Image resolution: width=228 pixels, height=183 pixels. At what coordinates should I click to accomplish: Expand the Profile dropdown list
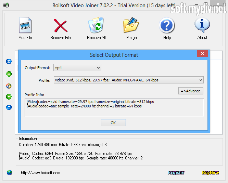[x=128, y=80]
